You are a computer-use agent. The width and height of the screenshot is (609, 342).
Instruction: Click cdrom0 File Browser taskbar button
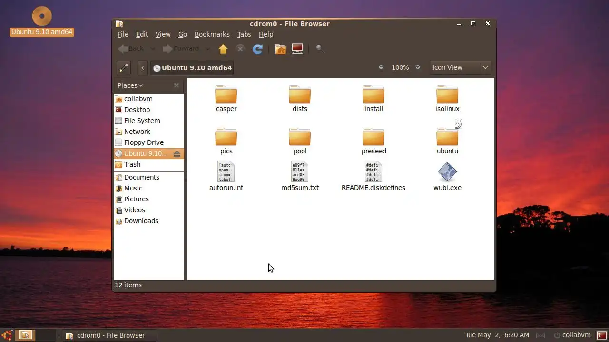(x=110, y=335)
